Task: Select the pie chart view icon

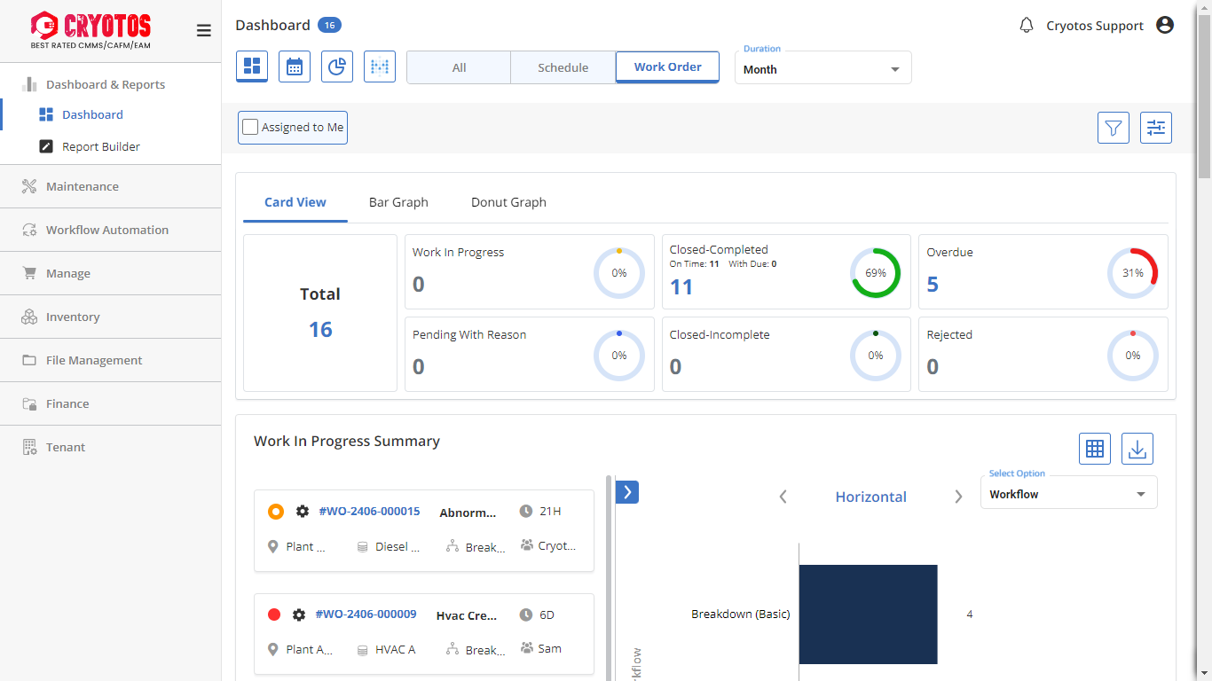Action: click(337, 67)
